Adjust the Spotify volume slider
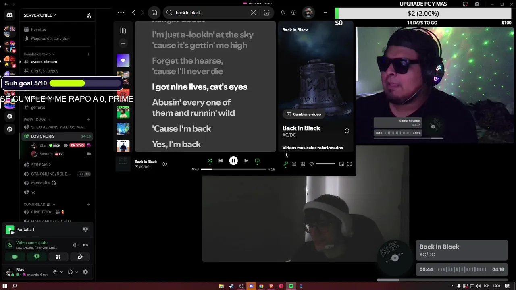The image size is (516, 290). [325, 164]
